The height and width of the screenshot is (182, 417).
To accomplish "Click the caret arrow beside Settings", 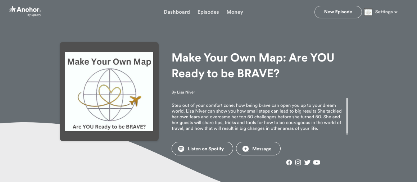I will click(x=396, y=12).
